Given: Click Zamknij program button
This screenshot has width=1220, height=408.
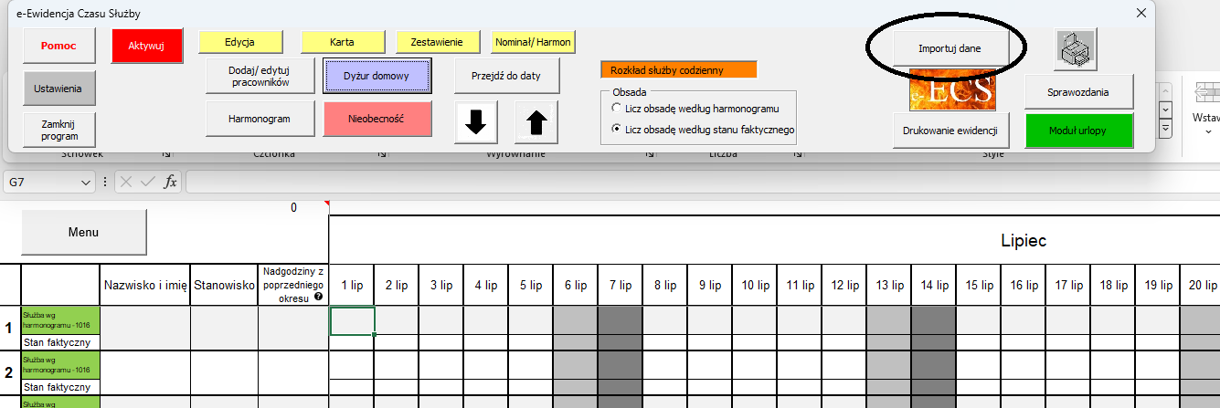Looking at the screenshot, I should [58, 130].
